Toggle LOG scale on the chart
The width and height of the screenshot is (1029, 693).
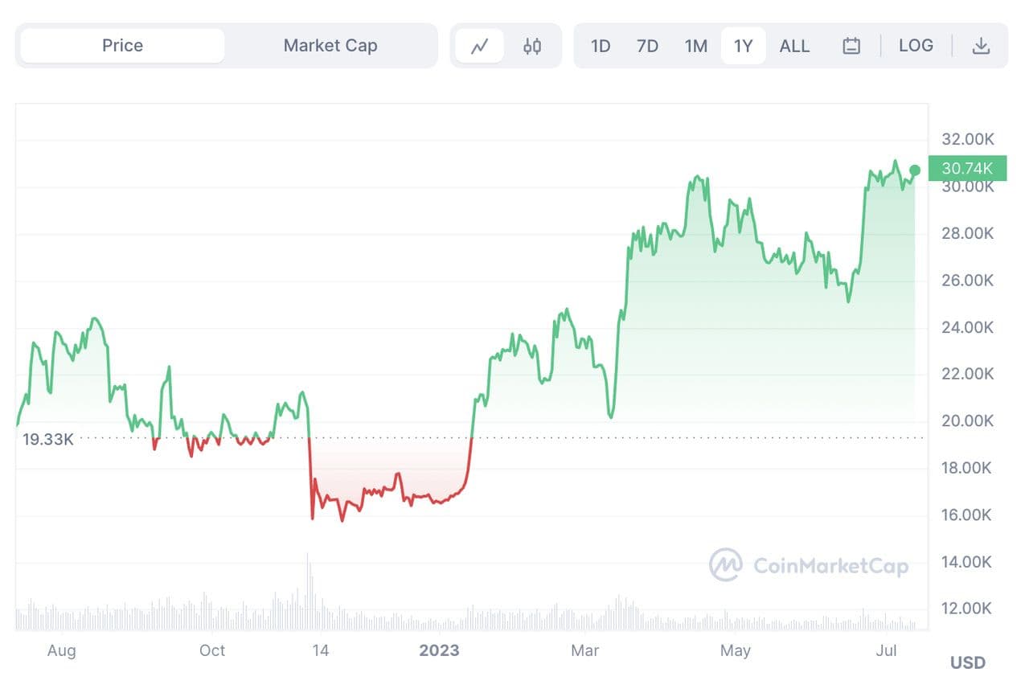pyautogui.click(x=916, y=46)
